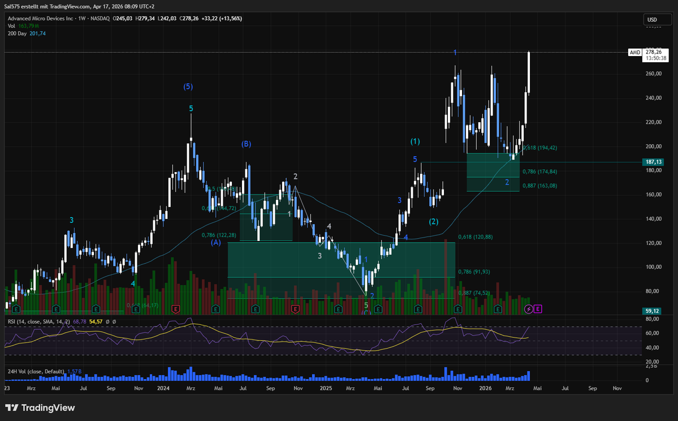Click the 59,12 price scale label
The width and height of the screenshot is (678, 421).
[652, 311]
